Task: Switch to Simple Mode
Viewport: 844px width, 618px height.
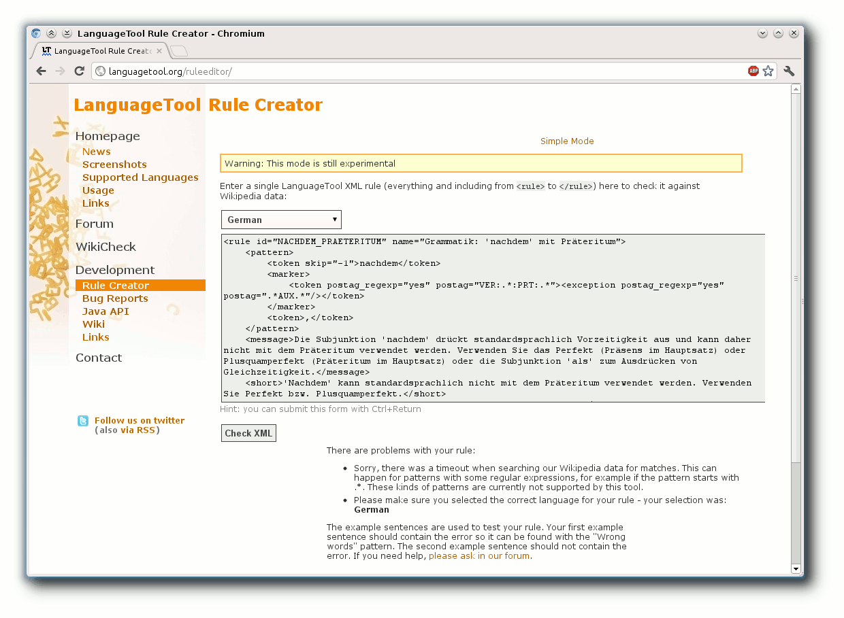Action: click(567, 141)
